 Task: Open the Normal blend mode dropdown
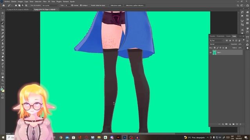pyautogui.click(x=220, y=44)
